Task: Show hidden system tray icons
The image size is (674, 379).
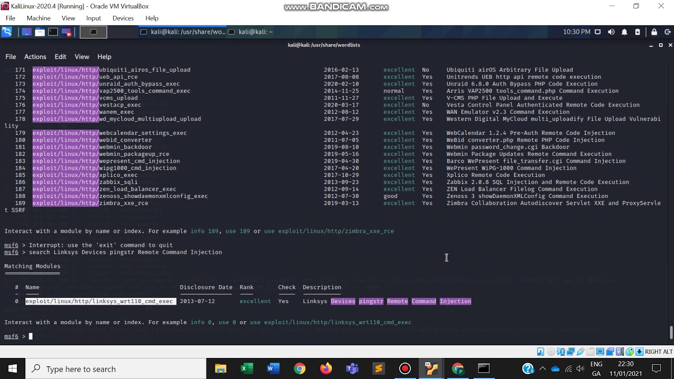Action: (x=542, y=368)
